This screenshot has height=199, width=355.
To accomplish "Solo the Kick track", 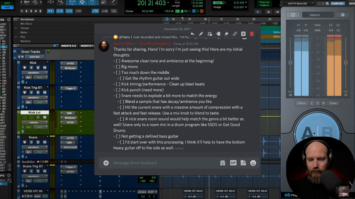I will pos(38,68).
